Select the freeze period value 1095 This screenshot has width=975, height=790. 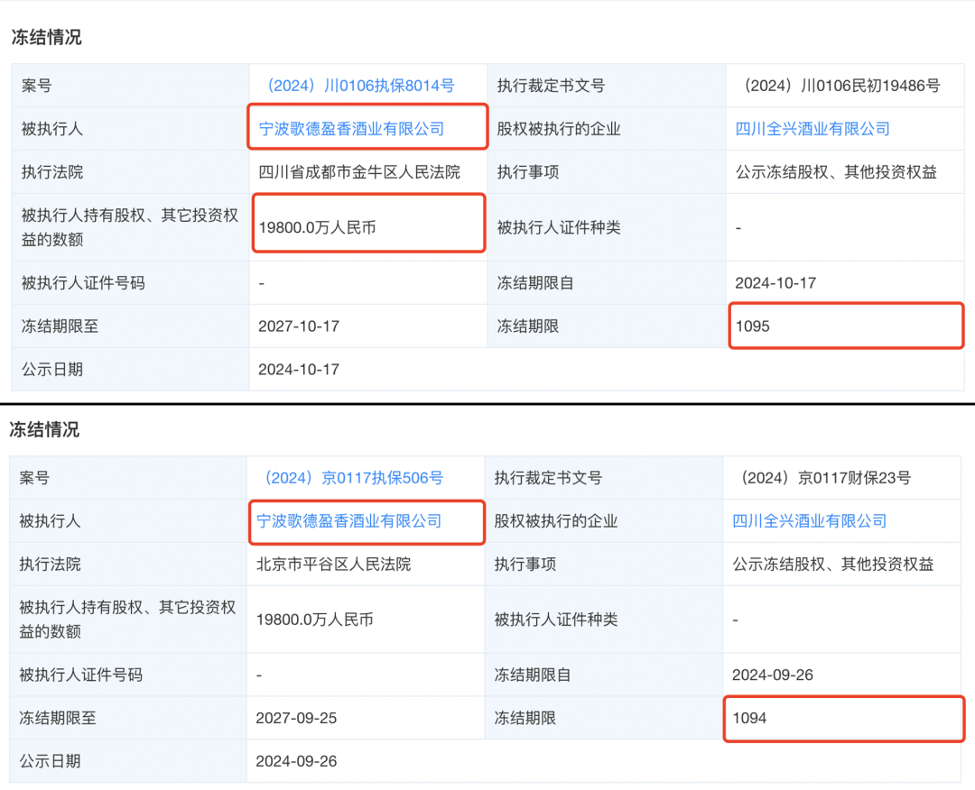[x=753, y=326]
